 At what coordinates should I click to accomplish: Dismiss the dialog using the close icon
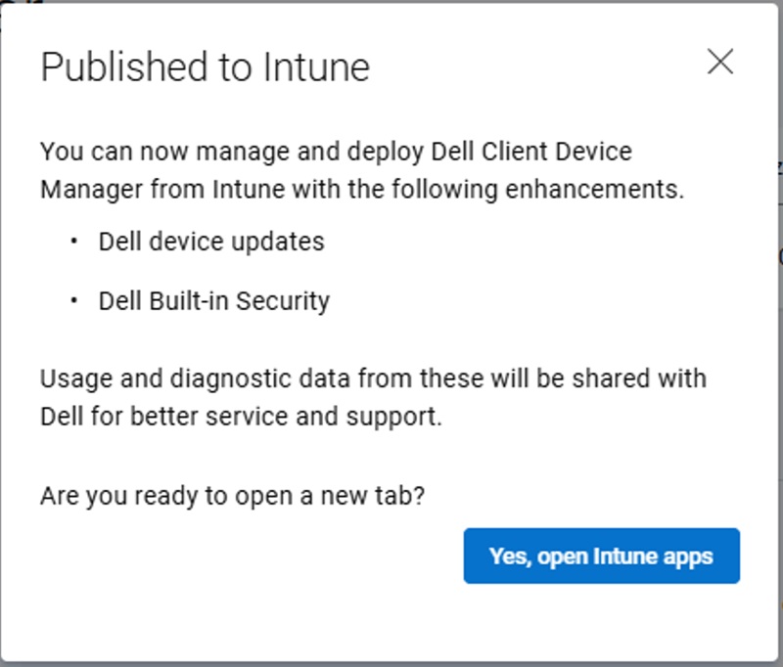pos(722,61)
